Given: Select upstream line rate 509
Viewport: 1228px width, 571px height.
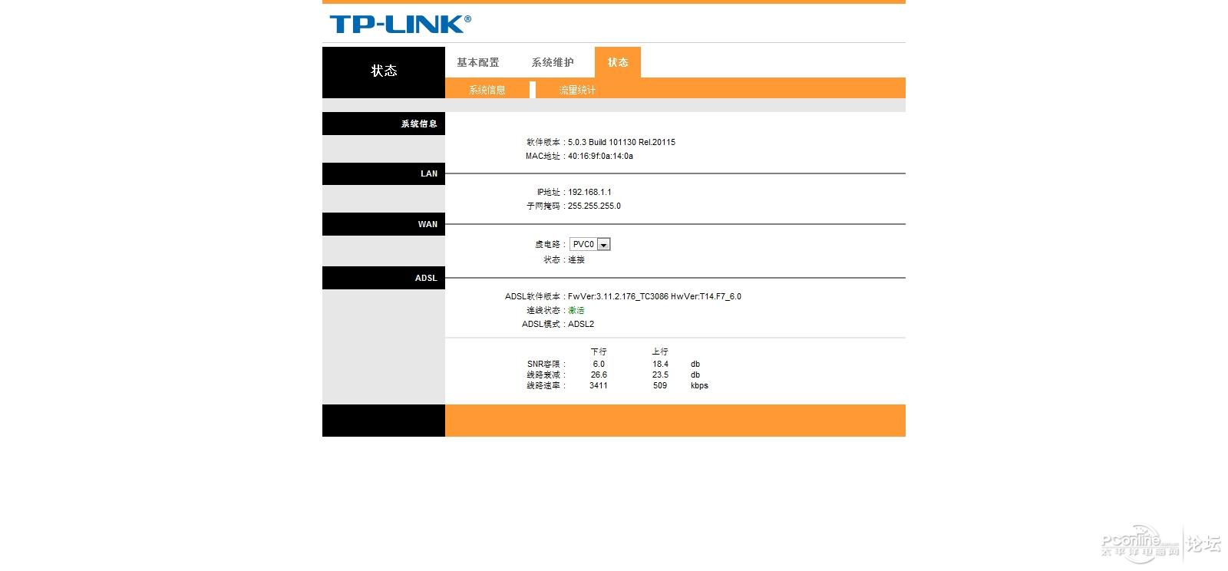Looking at the screenshot, I should 660,385.
